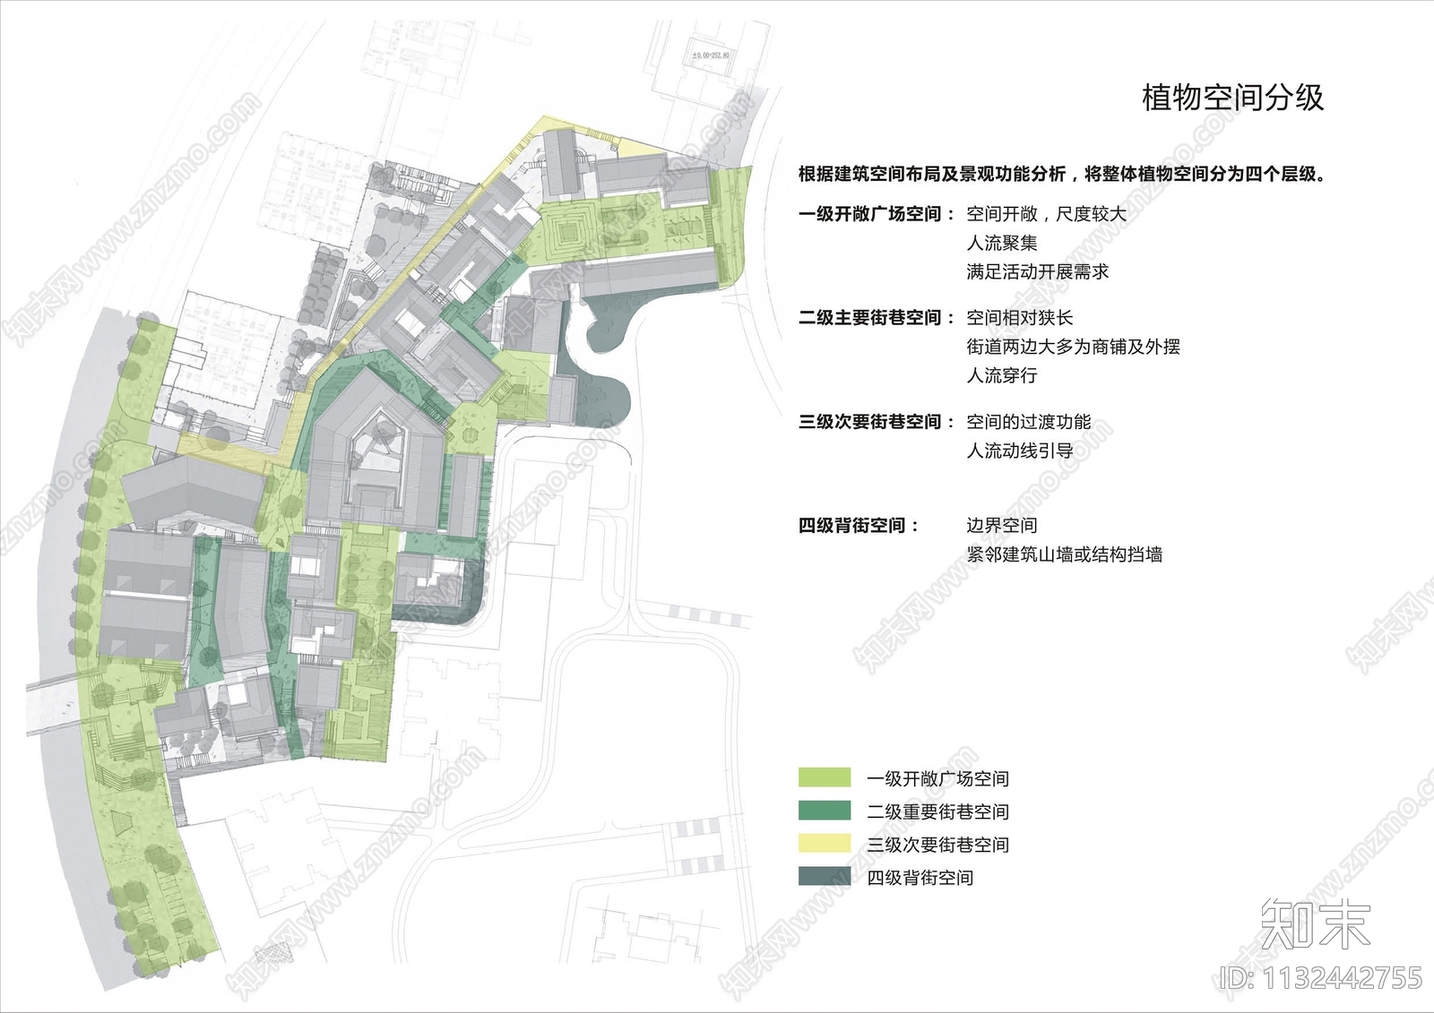Select the line 空间的过渡功能
Screen dimensions: 1434x1013
point(1029,422)
